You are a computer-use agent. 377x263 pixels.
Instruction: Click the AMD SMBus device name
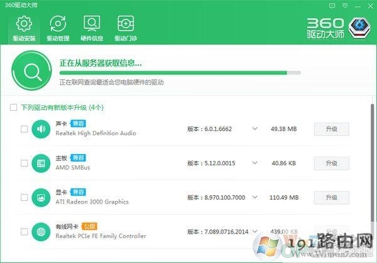73,168
